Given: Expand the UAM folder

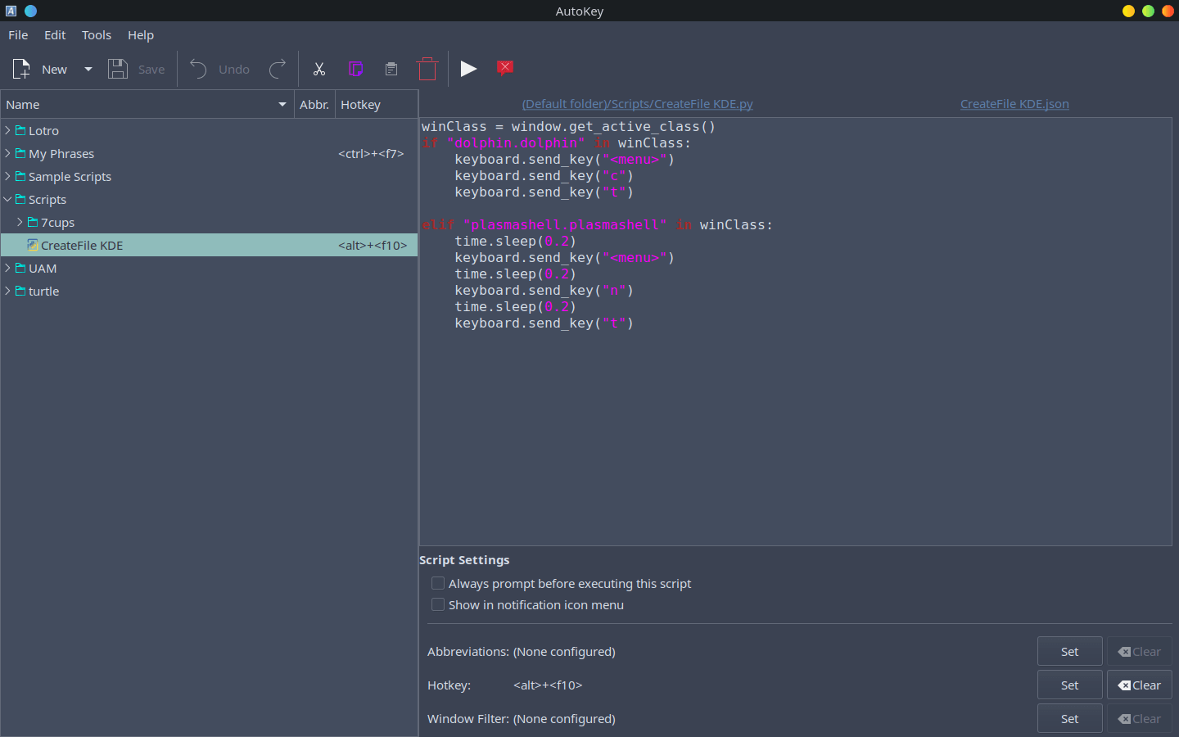Looking at the screenshot, I should click(x=7, y=268).
